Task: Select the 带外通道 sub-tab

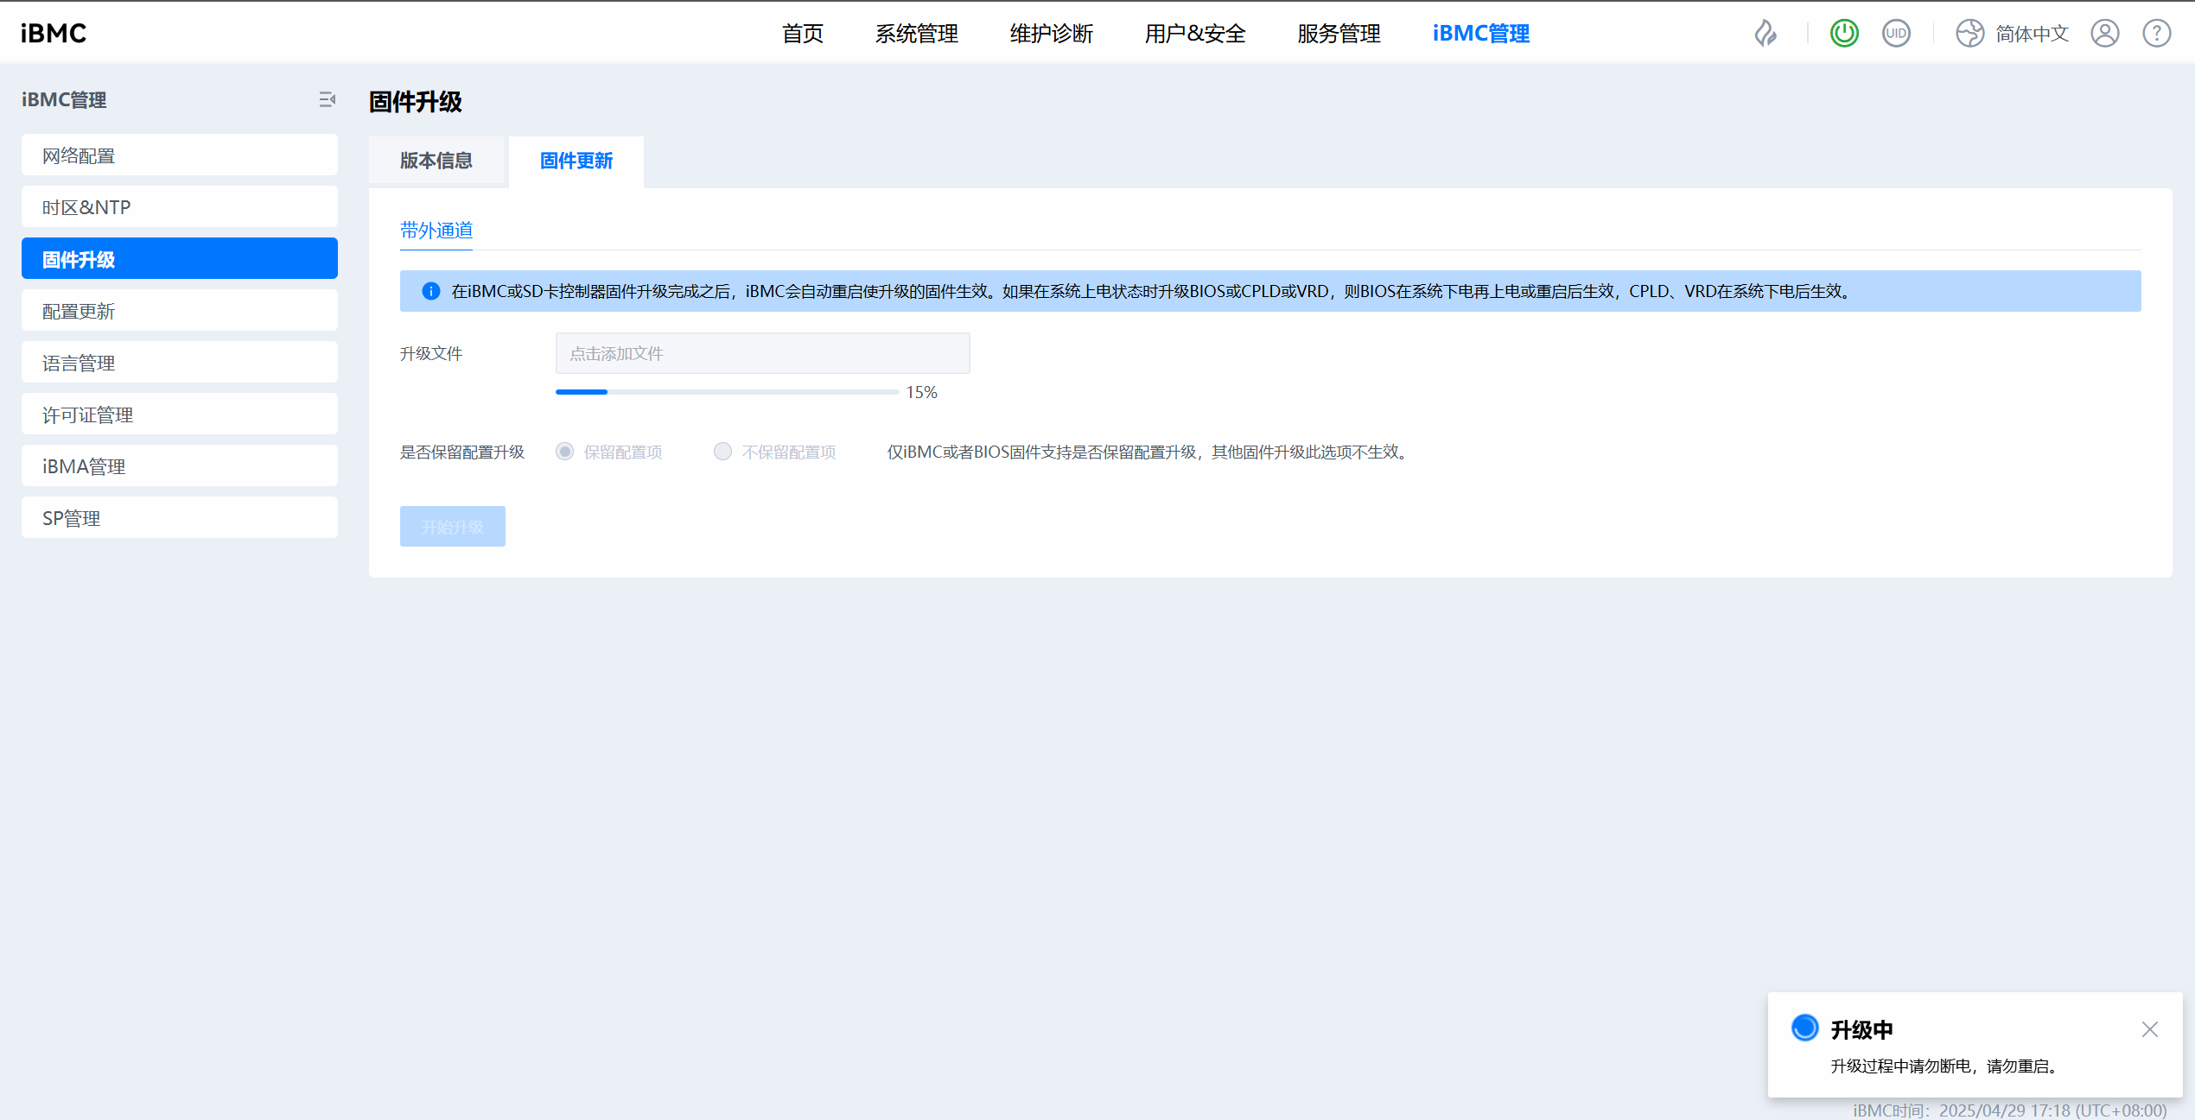Action: 436,231
